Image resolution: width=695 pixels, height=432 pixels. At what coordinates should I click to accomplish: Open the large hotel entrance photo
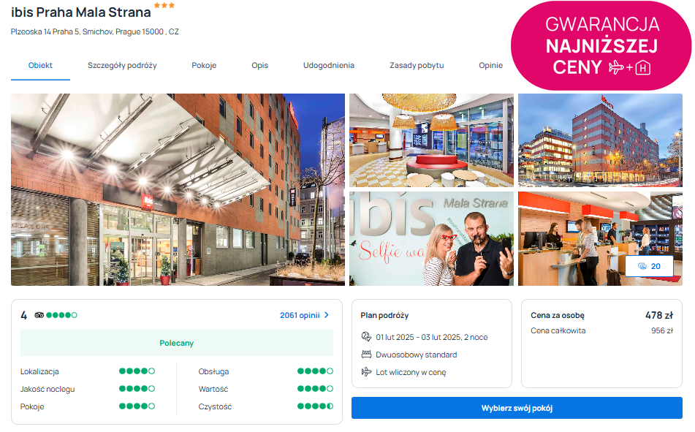178,189
